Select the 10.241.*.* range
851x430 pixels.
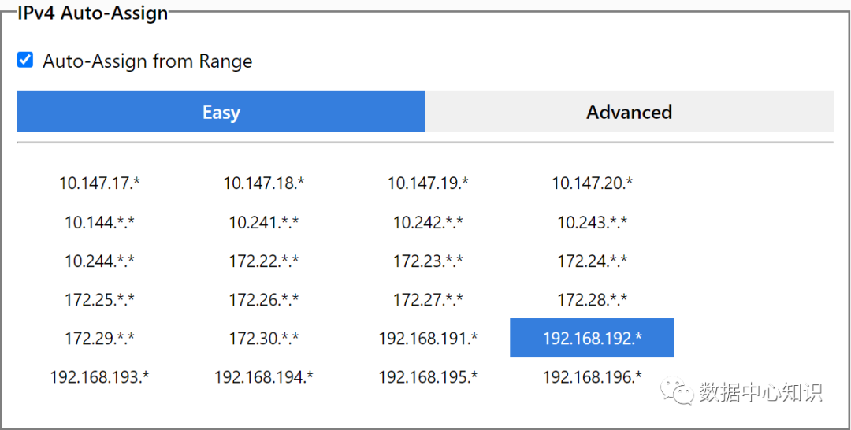point(264,223)
